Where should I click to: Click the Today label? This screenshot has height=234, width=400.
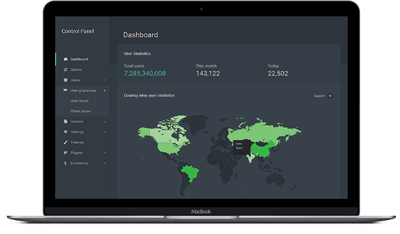click(273, 66)
